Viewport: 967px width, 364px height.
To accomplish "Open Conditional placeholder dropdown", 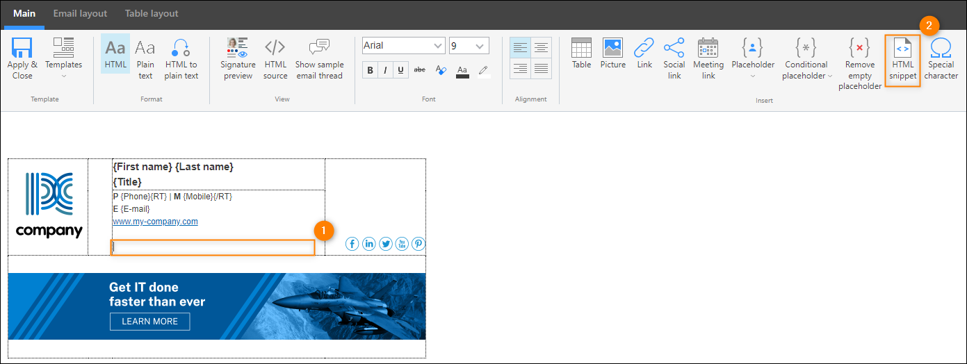I will click(806, 59).
